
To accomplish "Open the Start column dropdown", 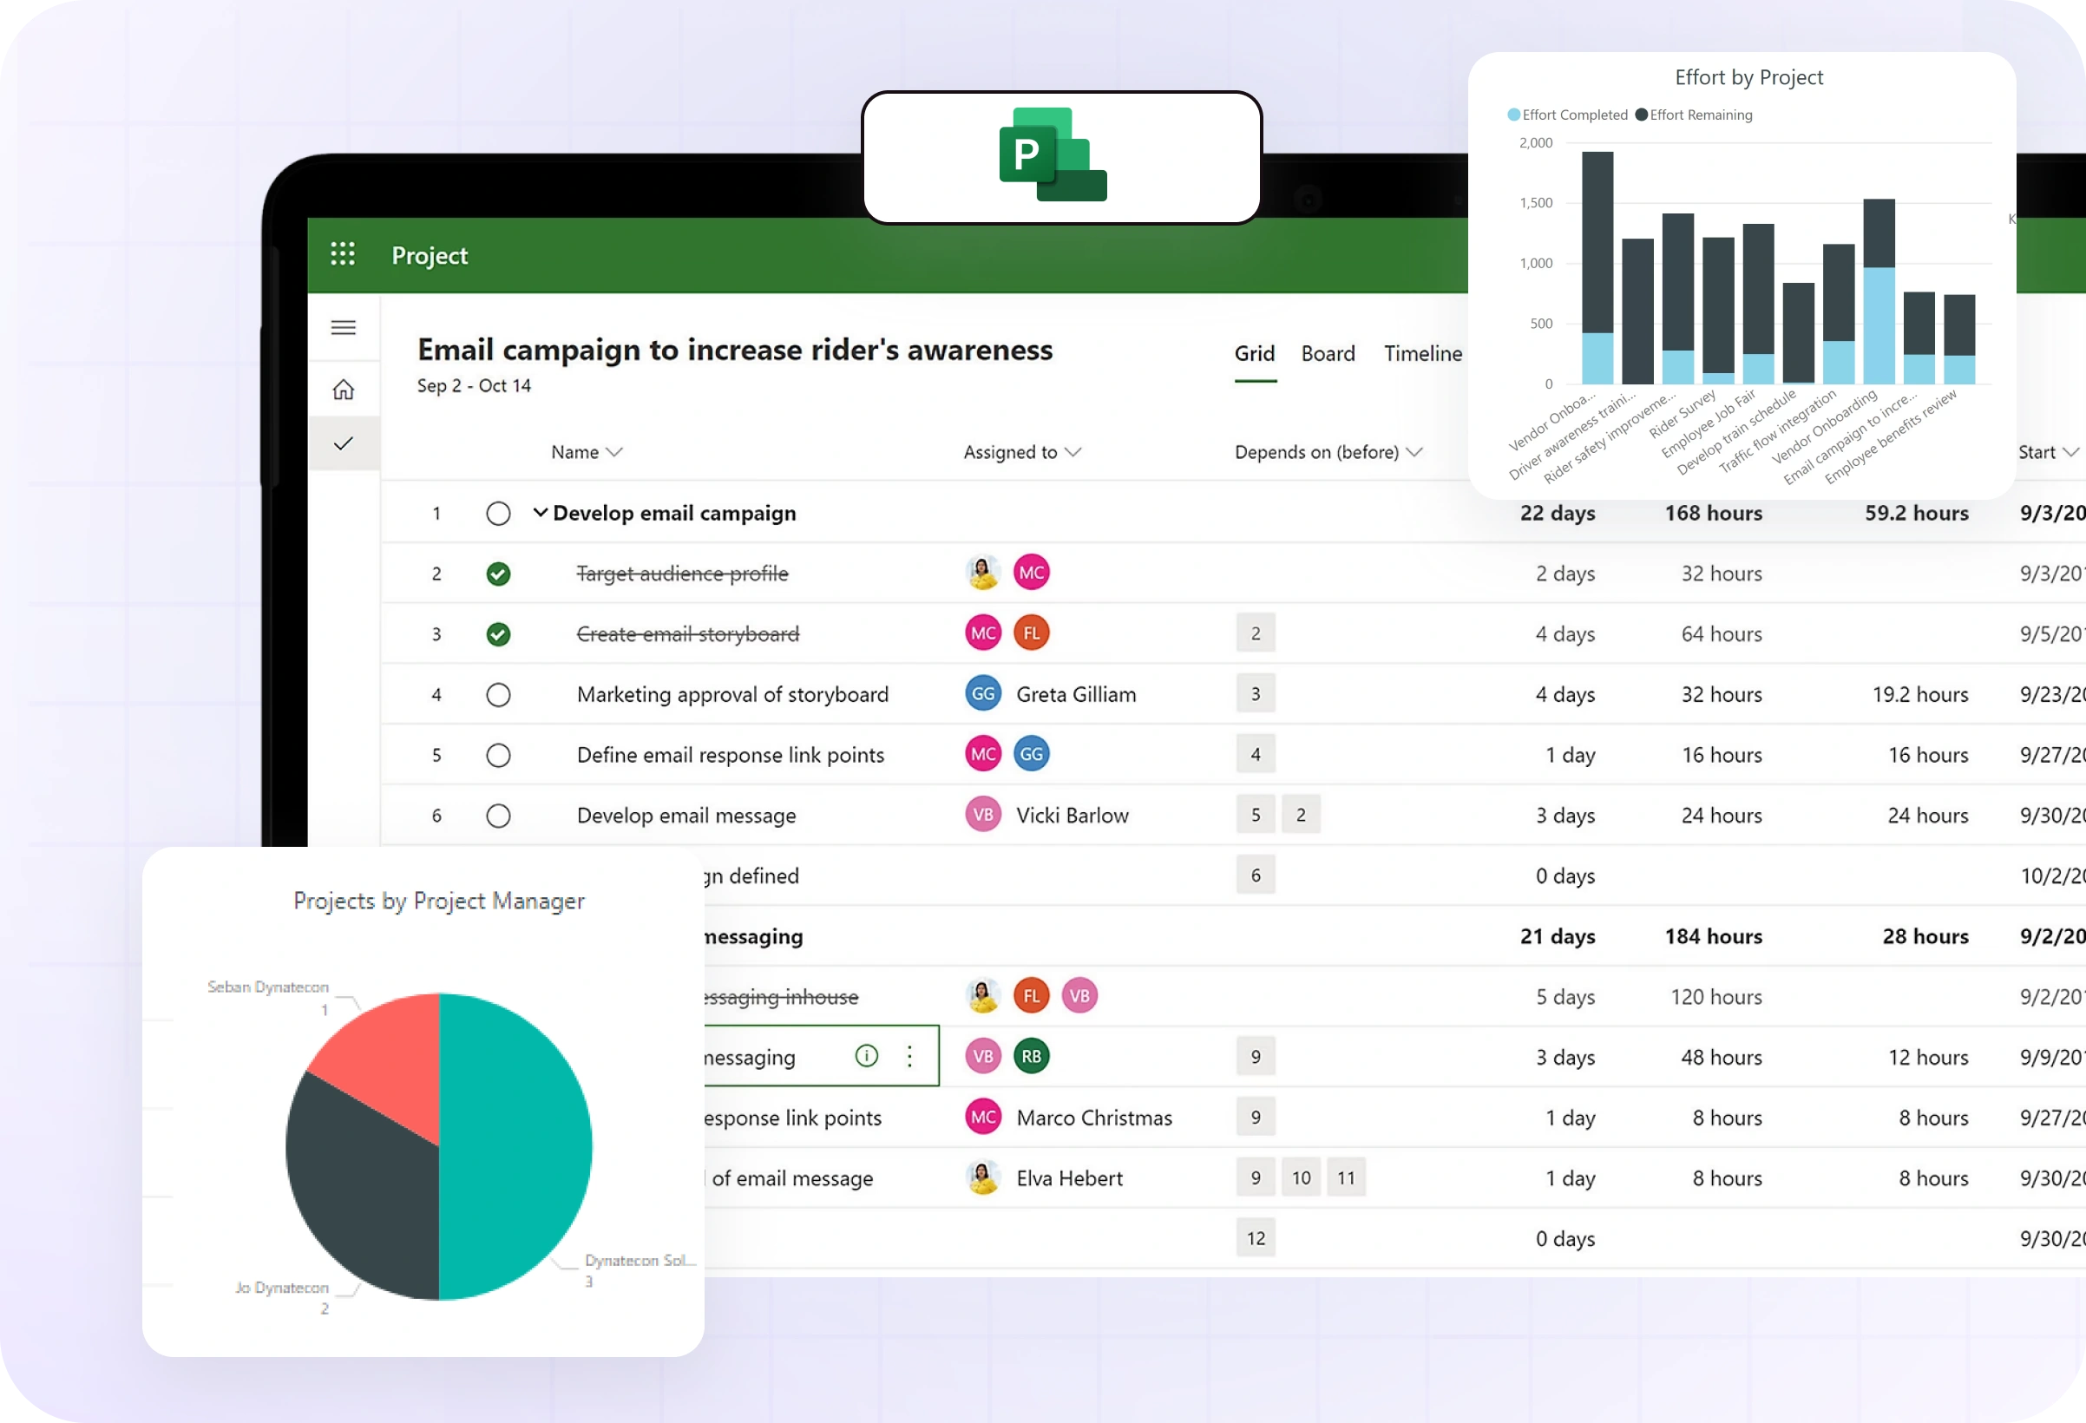I will pyautogui.click(x=2070, y=452).
